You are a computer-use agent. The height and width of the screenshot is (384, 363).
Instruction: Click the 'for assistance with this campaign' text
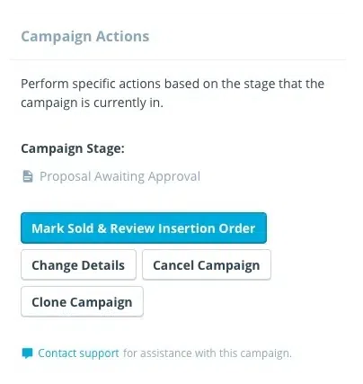coord(208,353)
